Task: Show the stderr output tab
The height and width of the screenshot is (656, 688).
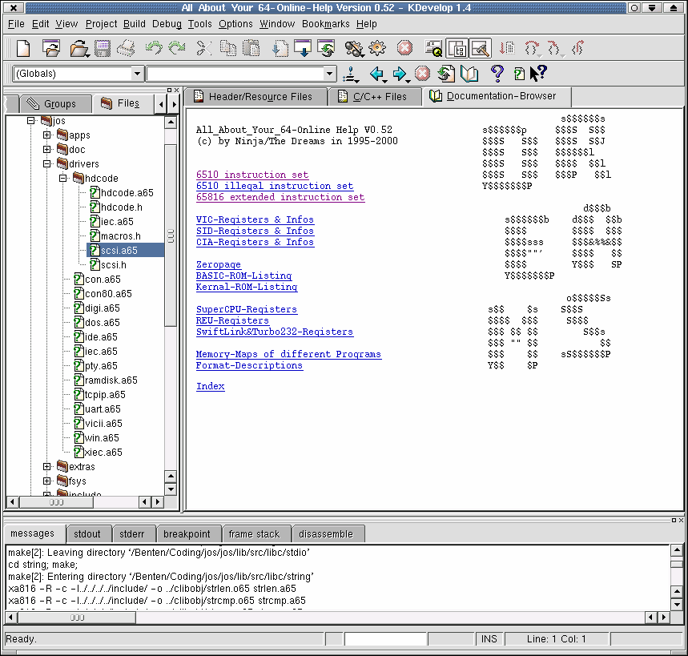Action: point(132,534)
